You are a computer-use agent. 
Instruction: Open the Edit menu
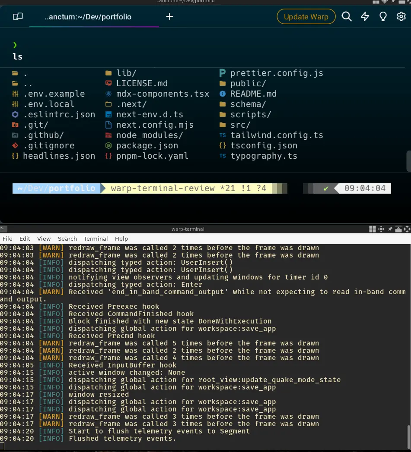[25, 239]
